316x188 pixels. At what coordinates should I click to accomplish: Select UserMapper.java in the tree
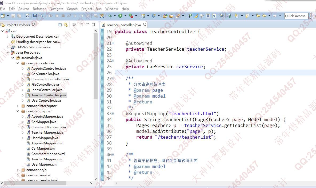[45, 138]
